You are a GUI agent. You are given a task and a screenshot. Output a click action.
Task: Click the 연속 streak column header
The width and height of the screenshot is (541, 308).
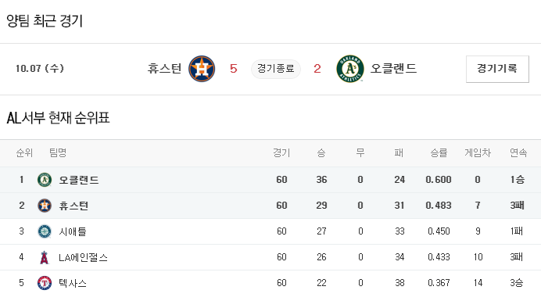coord(518,152)
